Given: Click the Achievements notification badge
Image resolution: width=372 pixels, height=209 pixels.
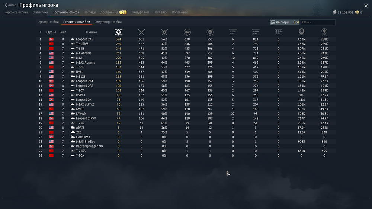Looking at the screenshot, I should coord(123,12).
